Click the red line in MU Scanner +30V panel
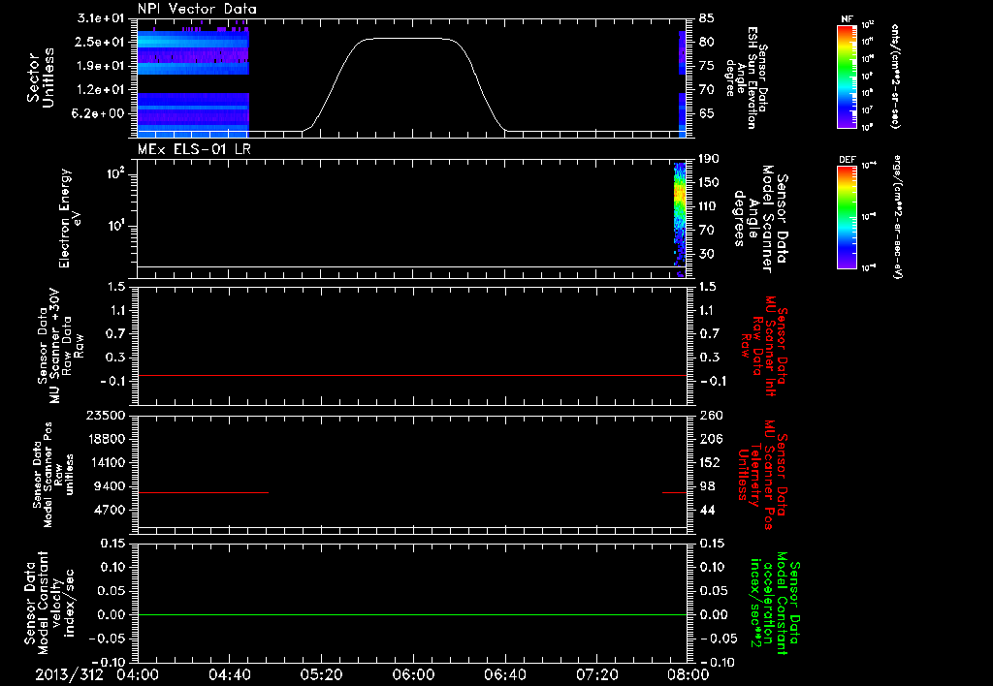 pyautogui.click(x=411, y=376)
